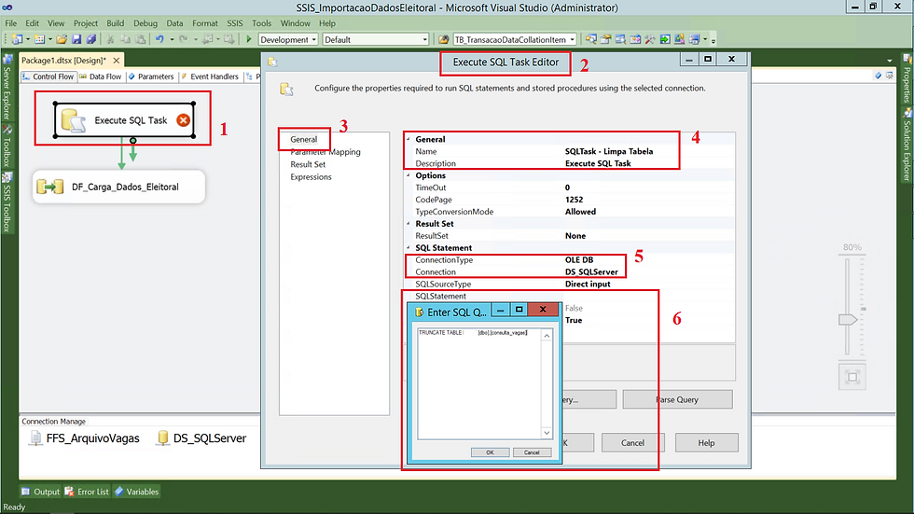The height and width of the screenshot is (514, 914).
Task: Select the Execute SQL Task cylinder icon
Action: [74, 120]
